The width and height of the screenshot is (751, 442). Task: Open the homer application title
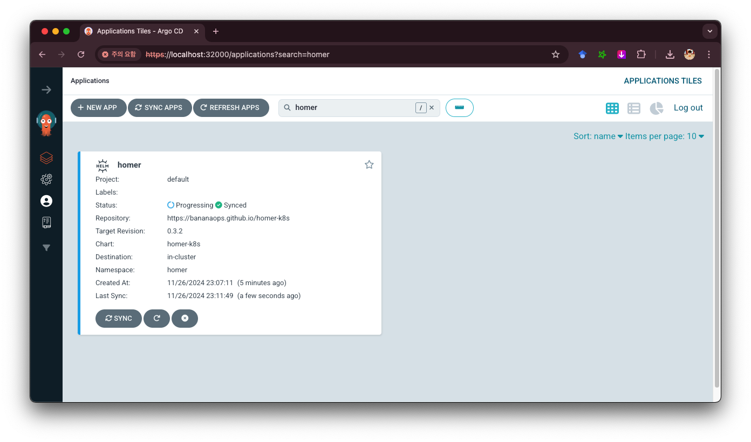tap(129, 165)
